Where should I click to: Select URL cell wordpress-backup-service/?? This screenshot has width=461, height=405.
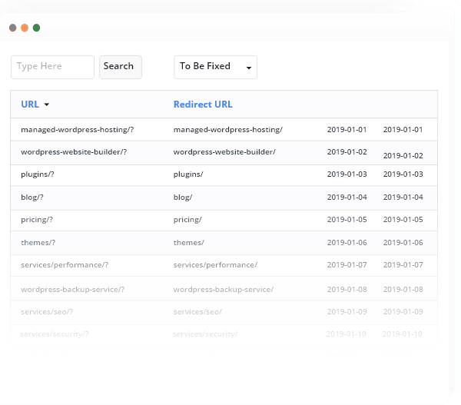[73, 290]
